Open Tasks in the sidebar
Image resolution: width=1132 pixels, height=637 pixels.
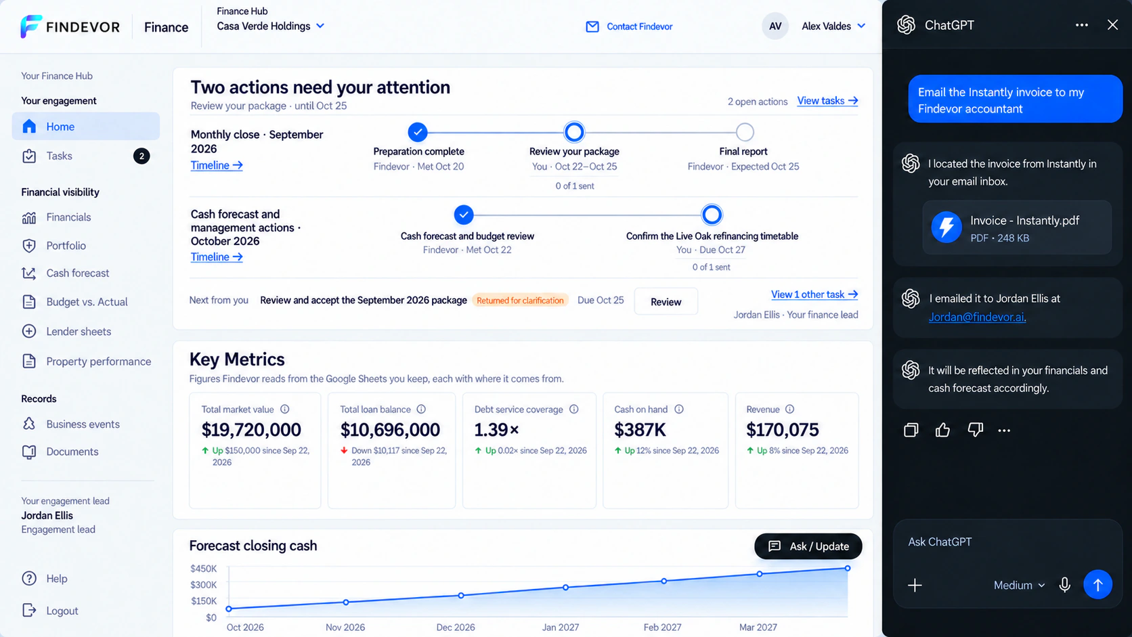tap(85, 156)
